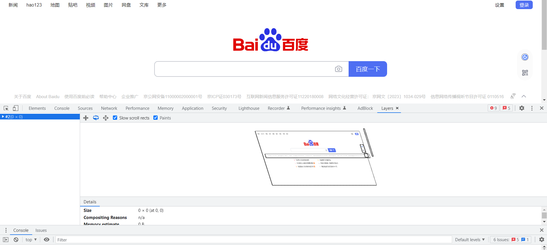The image size is (547, 250).
Task: Open the Issues drawer tab
Action: 41,230
